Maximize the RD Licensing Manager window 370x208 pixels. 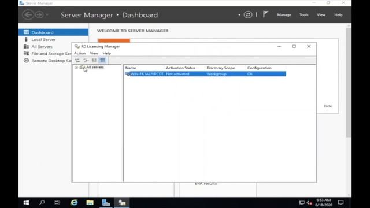(294, 46)
